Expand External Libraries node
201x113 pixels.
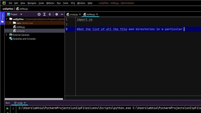pyautogui.click(x=6, y=35)
